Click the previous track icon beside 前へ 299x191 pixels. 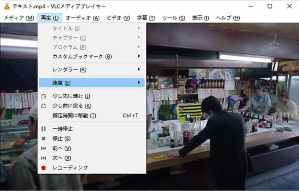(43, 148)
